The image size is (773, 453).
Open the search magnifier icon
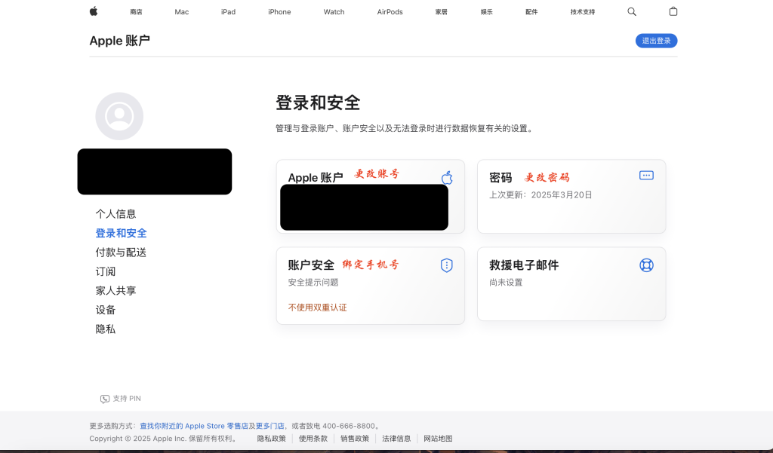[x=632, y=11]
